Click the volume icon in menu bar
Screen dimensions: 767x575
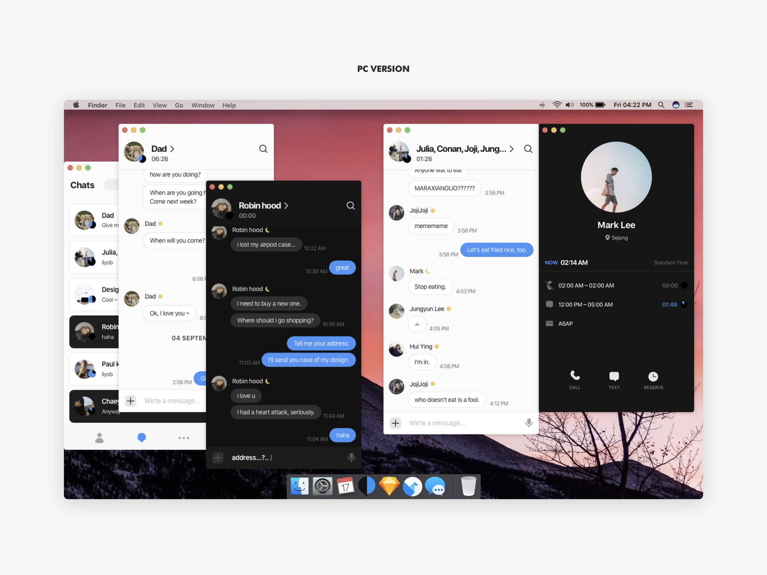coord(570,105)
